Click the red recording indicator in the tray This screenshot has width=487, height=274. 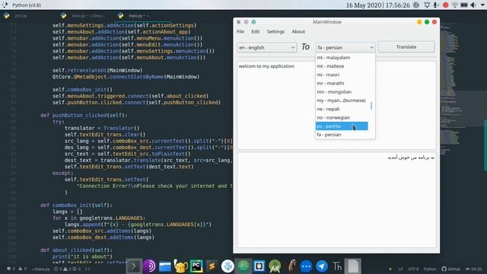point(445,5)
